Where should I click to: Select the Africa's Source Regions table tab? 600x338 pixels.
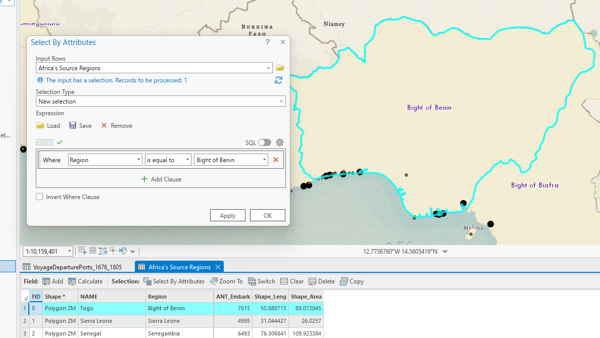coord(179,267)
